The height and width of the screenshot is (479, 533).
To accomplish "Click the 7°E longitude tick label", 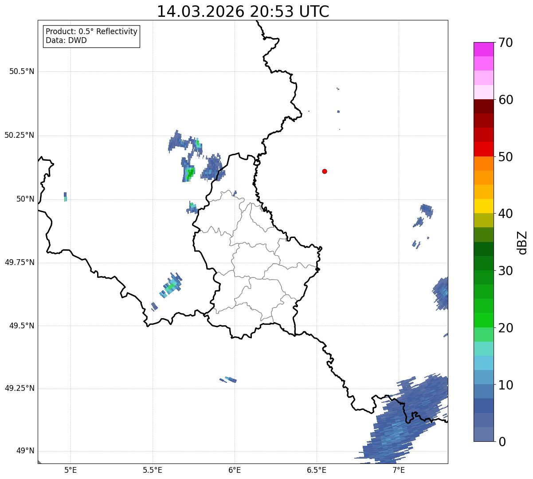I will (x=399, y=470).
